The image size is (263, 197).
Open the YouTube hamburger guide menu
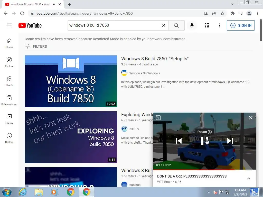tap(9, 25)
